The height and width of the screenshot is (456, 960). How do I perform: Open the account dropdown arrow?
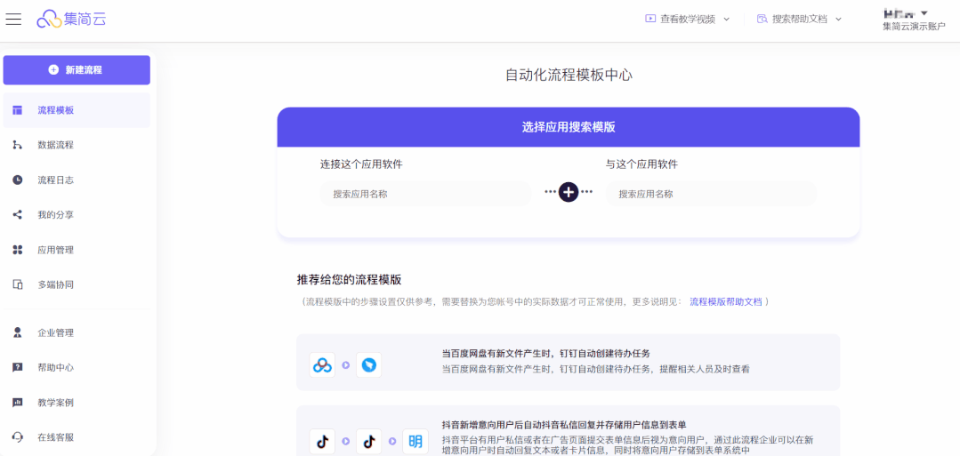pyautogui.click(x=924, y=12)
